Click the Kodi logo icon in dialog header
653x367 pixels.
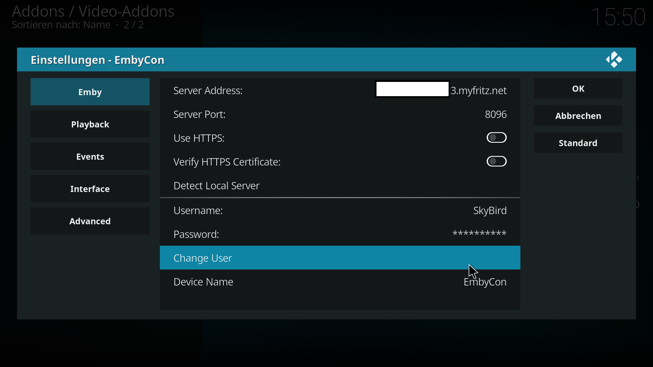614,59
